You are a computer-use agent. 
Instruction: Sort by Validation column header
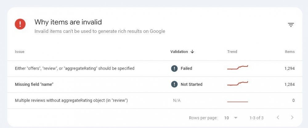pos(179,52)
